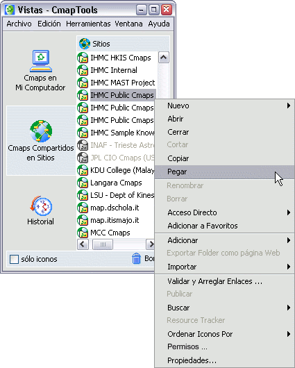The height and width of the screenshot is (368, 295).
Task: Click the LSU - Dept of Kines site icon
Action: point(83,195)
